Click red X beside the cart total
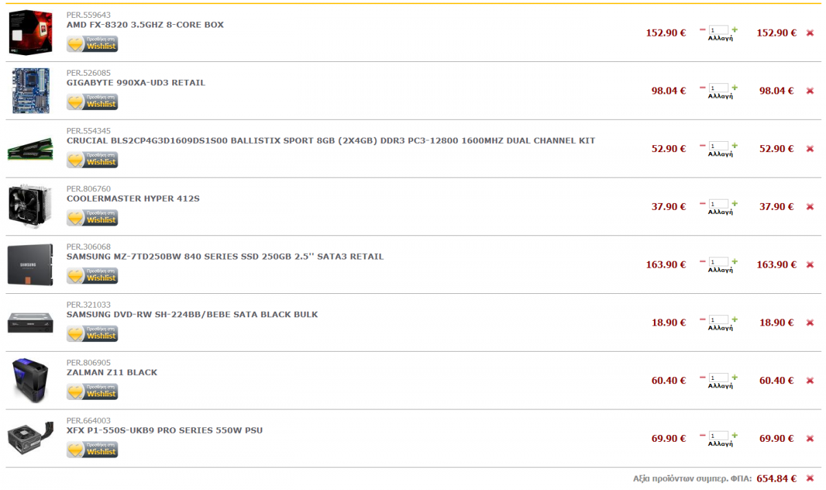826x490 pixels. [x=809, y=479]
